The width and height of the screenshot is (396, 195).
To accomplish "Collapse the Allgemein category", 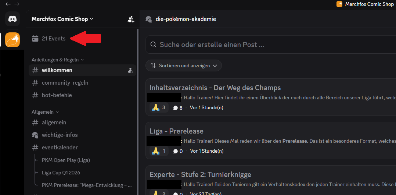I will pyautogui.click(x=45, y=112).
